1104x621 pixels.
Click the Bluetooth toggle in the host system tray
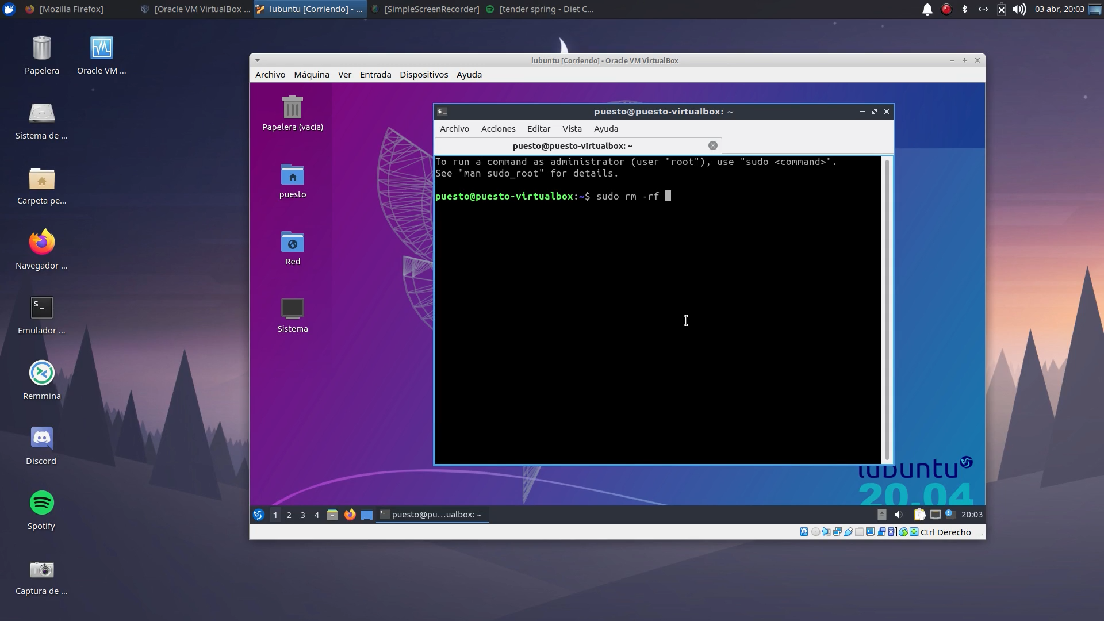click(965, 9)
